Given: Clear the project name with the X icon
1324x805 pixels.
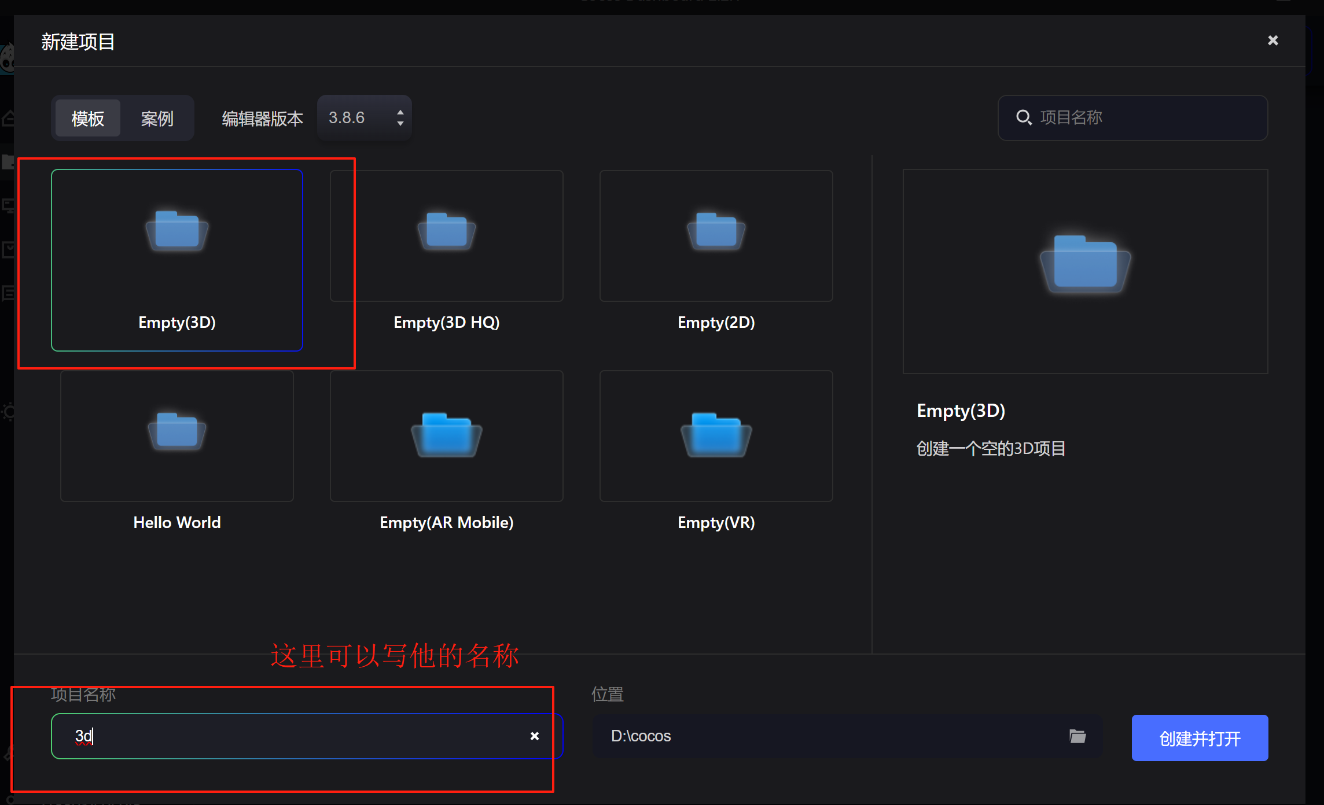Looking at the screenshot, I should (534, 736).
